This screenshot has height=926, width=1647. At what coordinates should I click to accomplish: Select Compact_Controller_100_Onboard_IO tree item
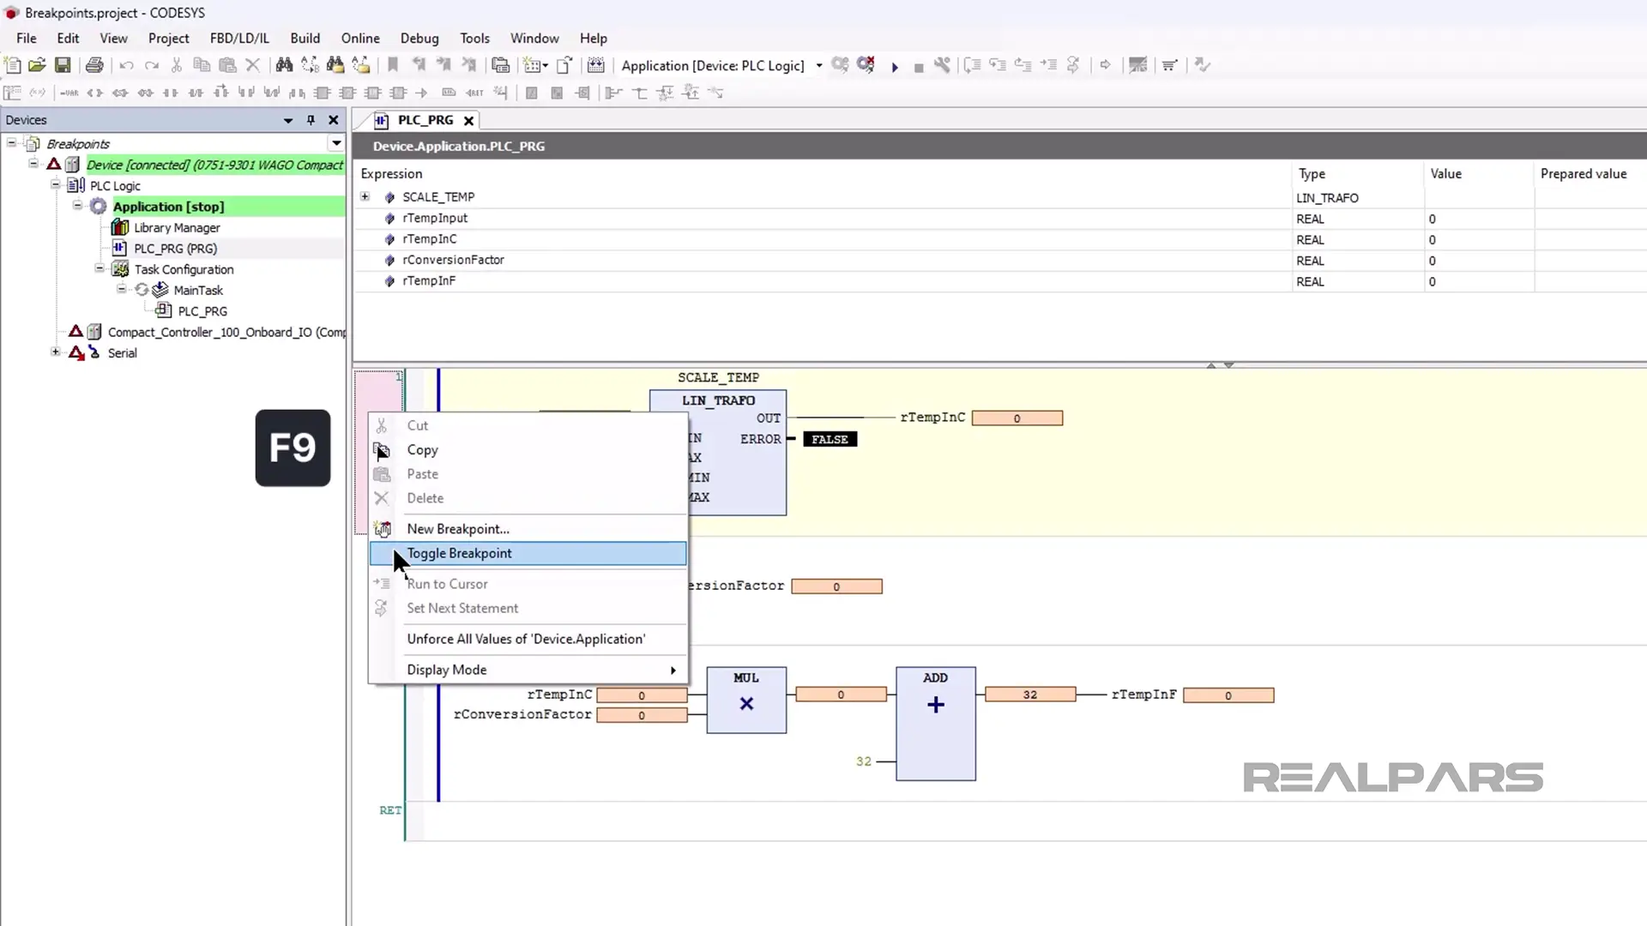[x=226, y=332]
